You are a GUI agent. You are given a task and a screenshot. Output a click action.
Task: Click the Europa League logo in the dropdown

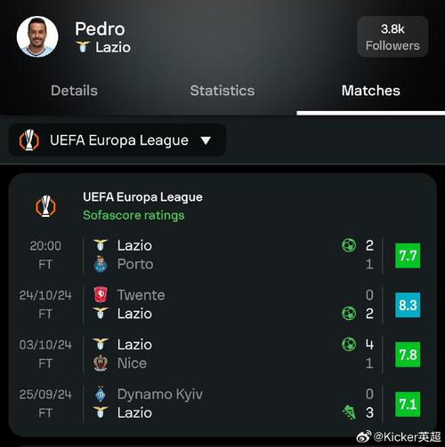(29, 140)
